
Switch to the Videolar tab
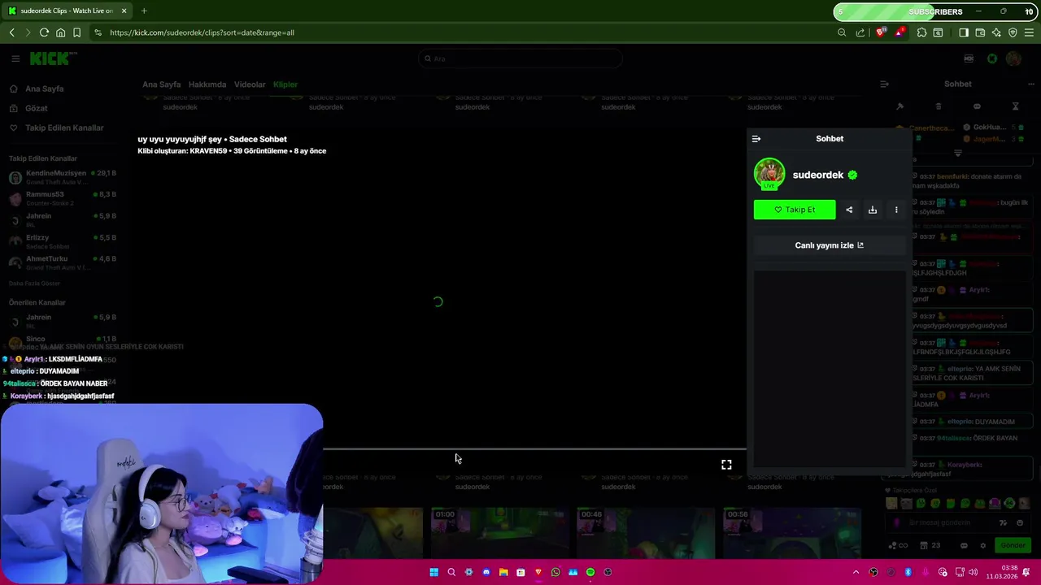click(x=250, y=84)
